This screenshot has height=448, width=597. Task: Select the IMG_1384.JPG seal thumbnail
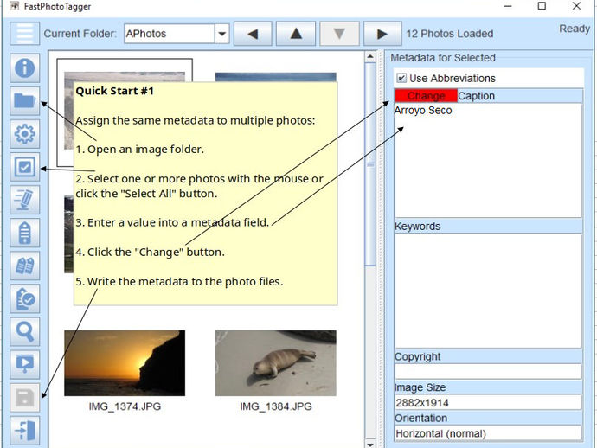point(276,363)
